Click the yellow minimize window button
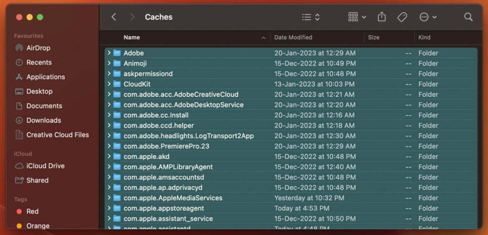This screenshot has width=488, height=235. click(30, 17)
